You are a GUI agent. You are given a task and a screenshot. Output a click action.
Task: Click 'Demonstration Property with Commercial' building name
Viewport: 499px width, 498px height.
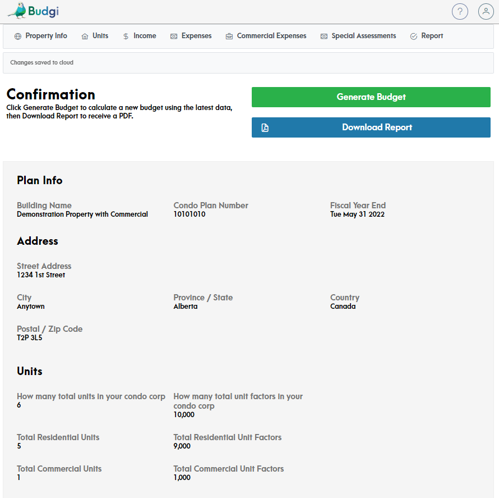point(82,214)
